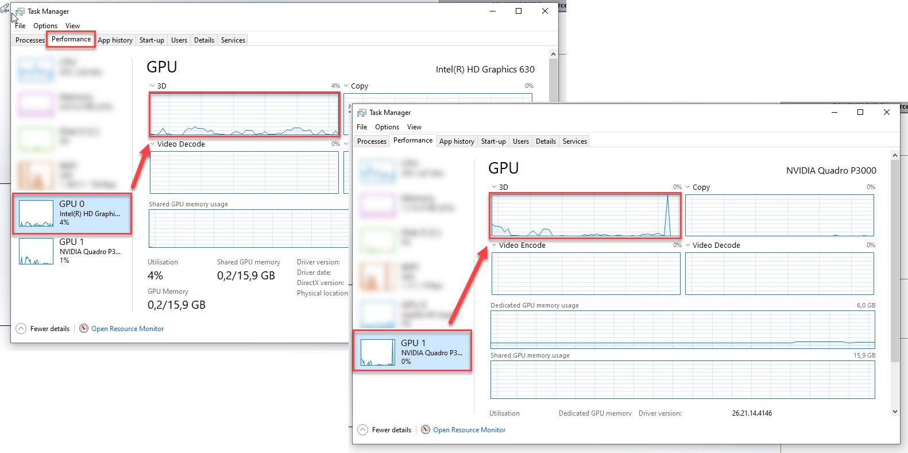Screen dimensions: 908x453
Task: Open Options menu in front Task Manager window
Action: (x=387, y=127)
